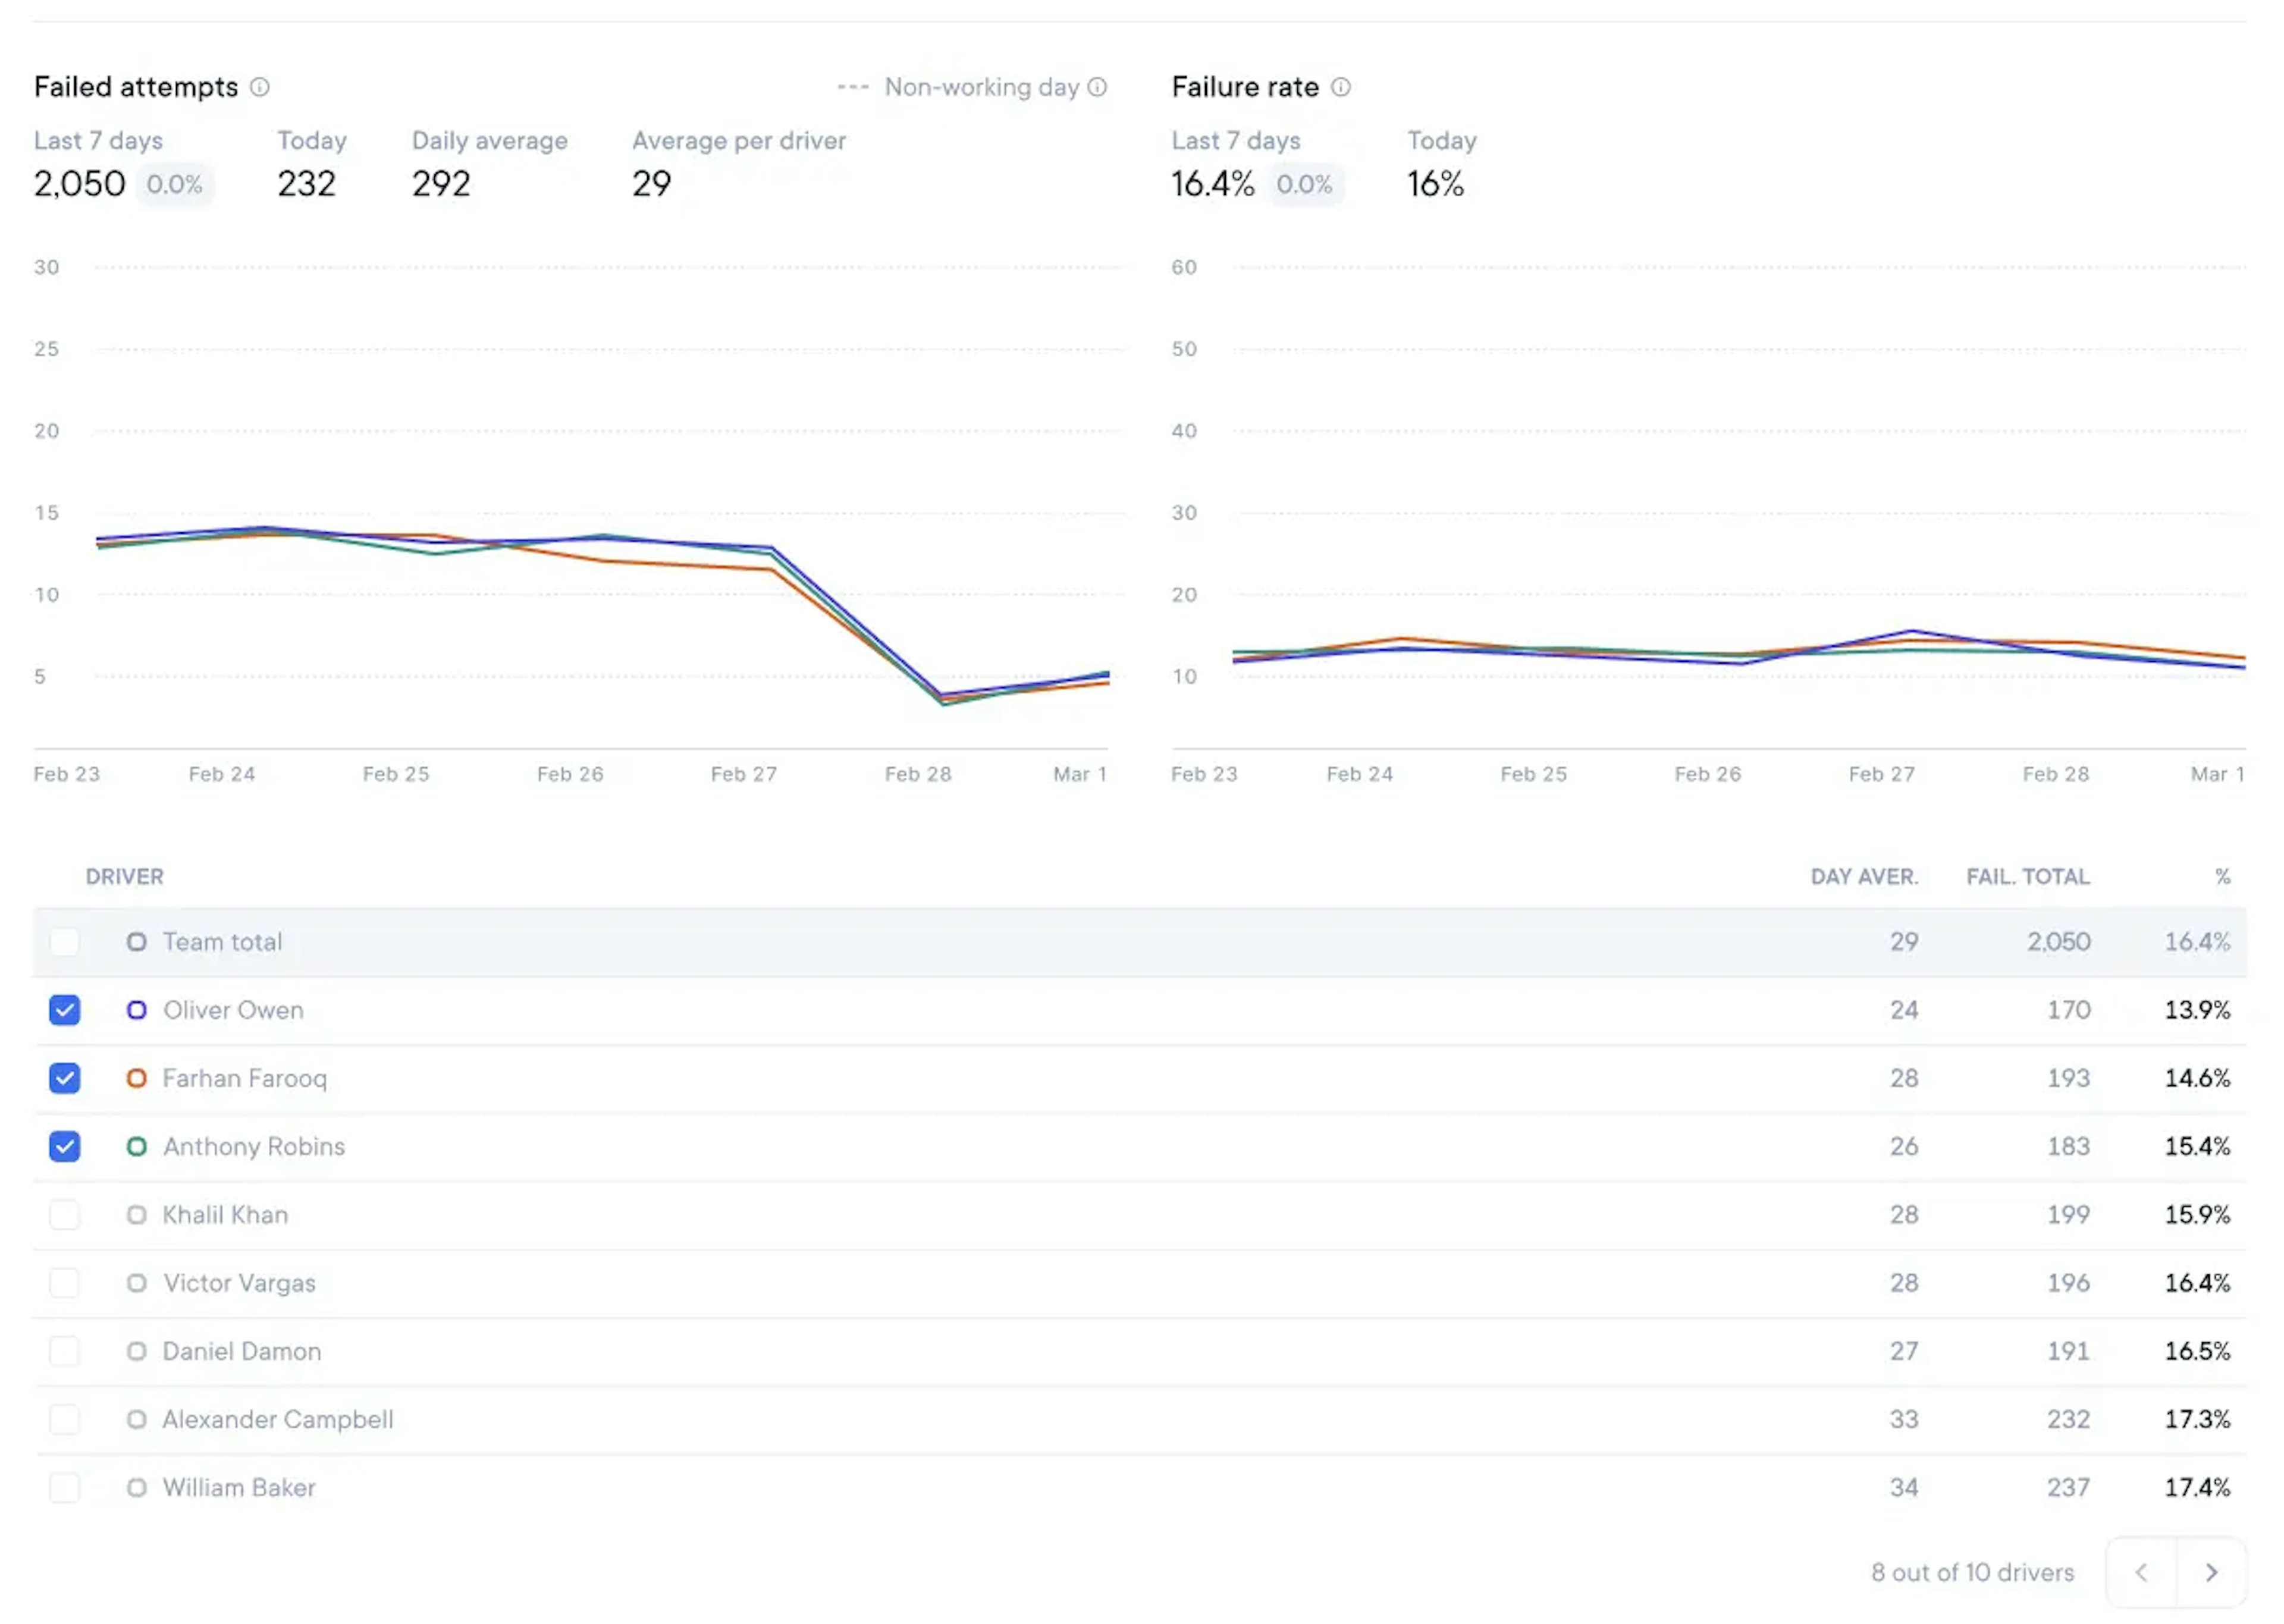The height and width of the screenshot is (1624, 2284).
Task: Click Daniel Damon's 16.5% value
Action: (x=2197, y=1351)
